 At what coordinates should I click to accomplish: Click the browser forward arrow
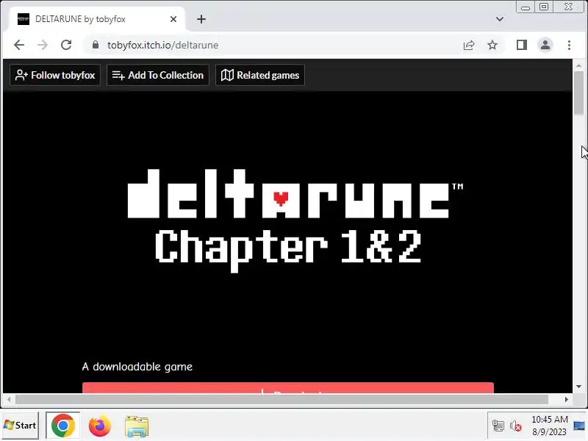pyautogui.click(x=43, y=45)
